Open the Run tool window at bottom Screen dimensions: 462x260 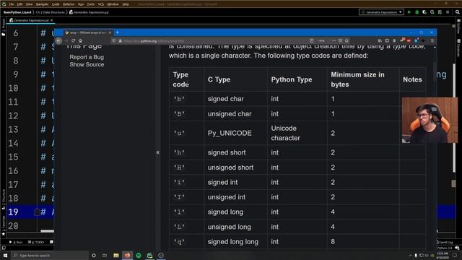point(16,242)
